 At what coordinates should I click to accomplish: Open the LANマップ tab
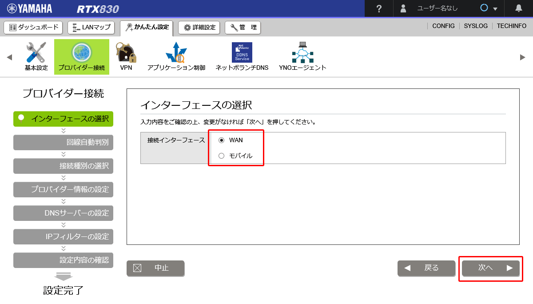point(91,28)
